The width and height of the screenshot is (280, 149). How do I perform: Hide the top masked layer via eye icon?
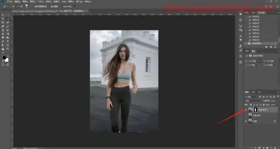[246, 110]
